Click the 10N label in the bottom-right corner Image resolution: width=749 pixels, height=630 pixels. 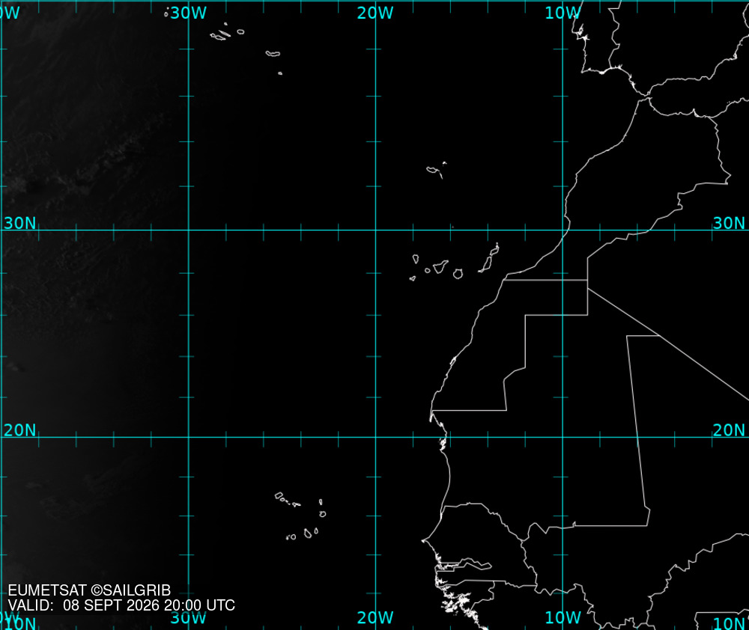point(729,623)
